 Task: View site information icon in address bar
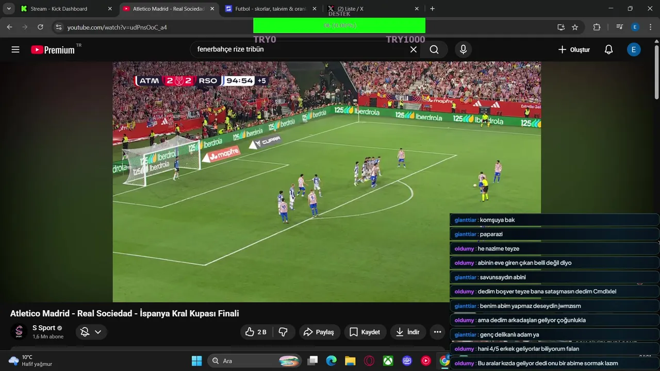coord(58,27)
